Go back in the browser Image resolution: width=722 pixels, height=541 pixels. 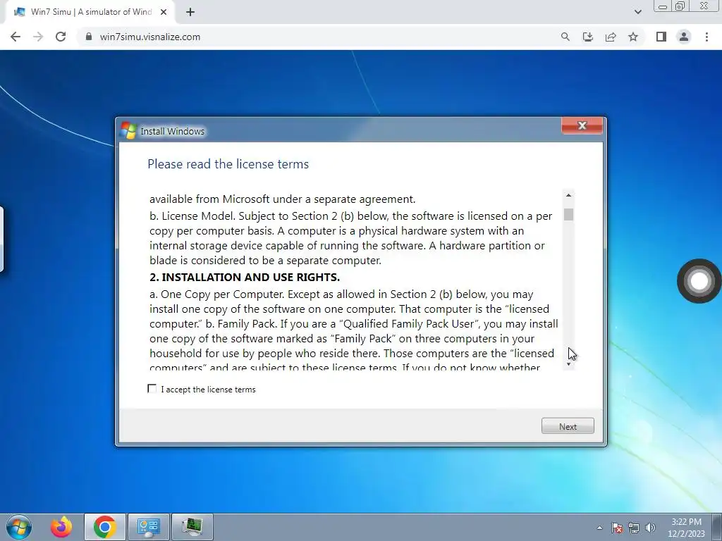16,37
